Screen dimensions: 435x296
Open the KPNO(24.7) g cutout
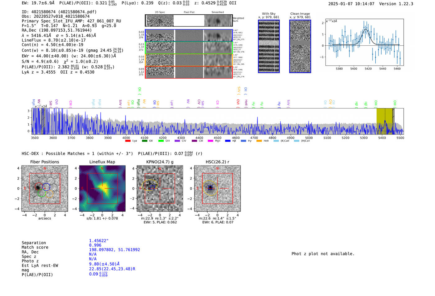tap(160, 189)
